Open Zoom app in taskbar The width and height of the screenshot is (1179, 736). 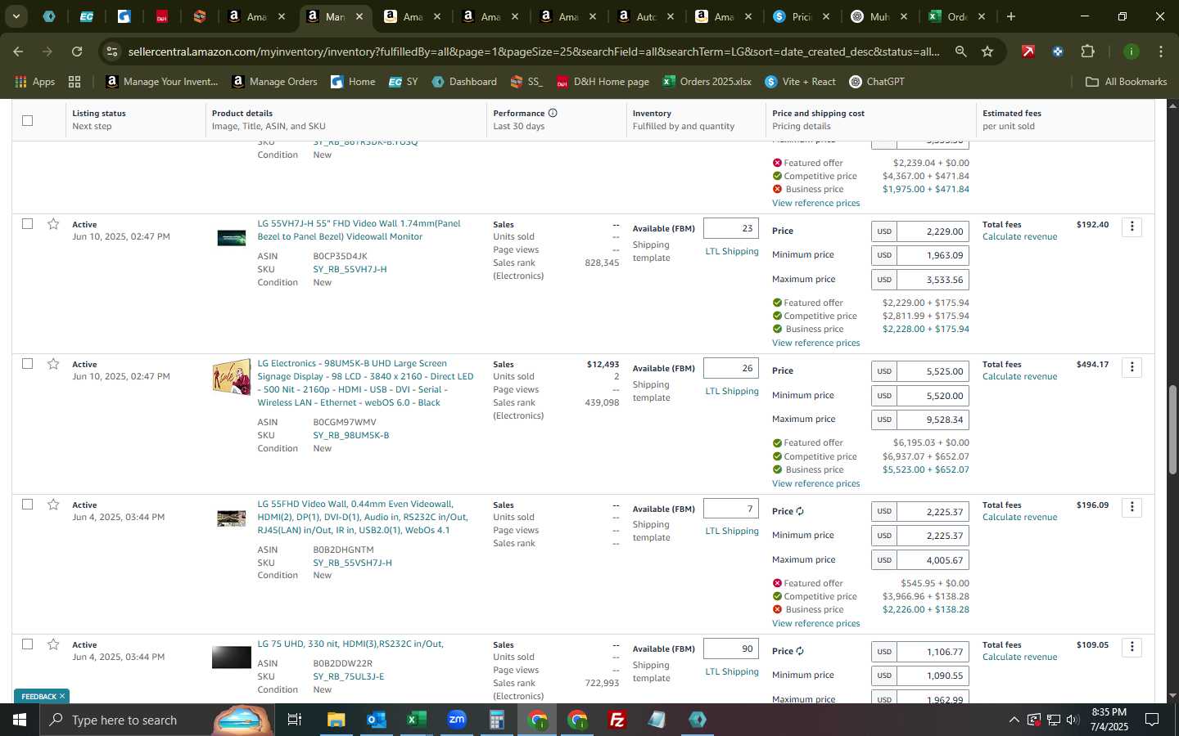click(456, 720)
